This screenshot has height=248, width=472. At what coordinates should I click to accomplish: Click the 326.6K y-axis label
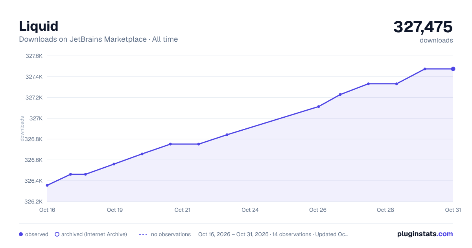coord(34,160)
